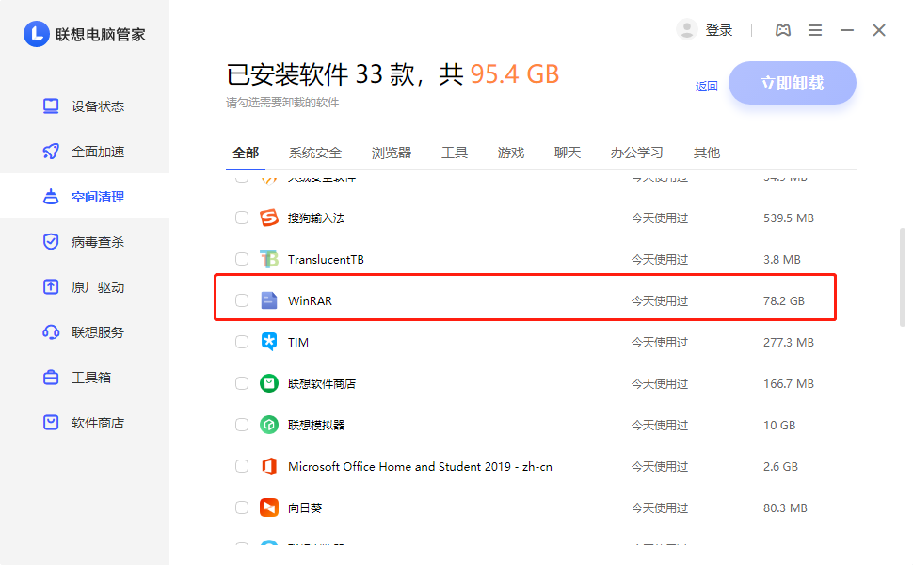This screenshot has width=913, height=565.
Task: Click the 原厂驱动 upload icon
Action: coord(51,287)
